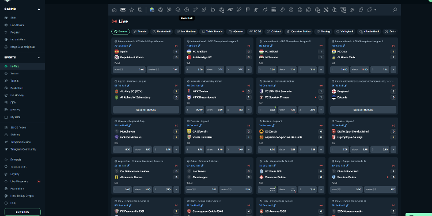Click FC STK 1914 Samorin team name
432x216 pixels.
[278, 92]
